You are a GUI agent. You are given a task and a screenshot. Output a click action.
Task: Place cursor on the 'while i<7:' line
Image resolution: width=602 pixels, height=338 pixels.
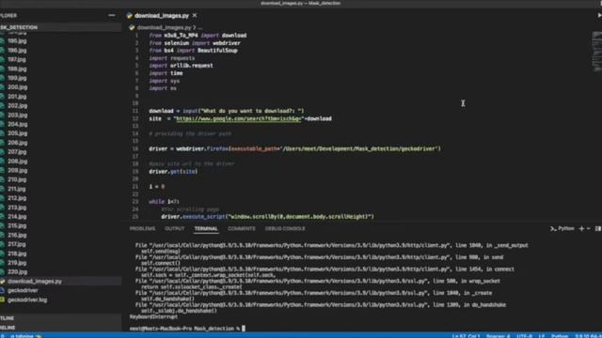click(x=164, y=202)
